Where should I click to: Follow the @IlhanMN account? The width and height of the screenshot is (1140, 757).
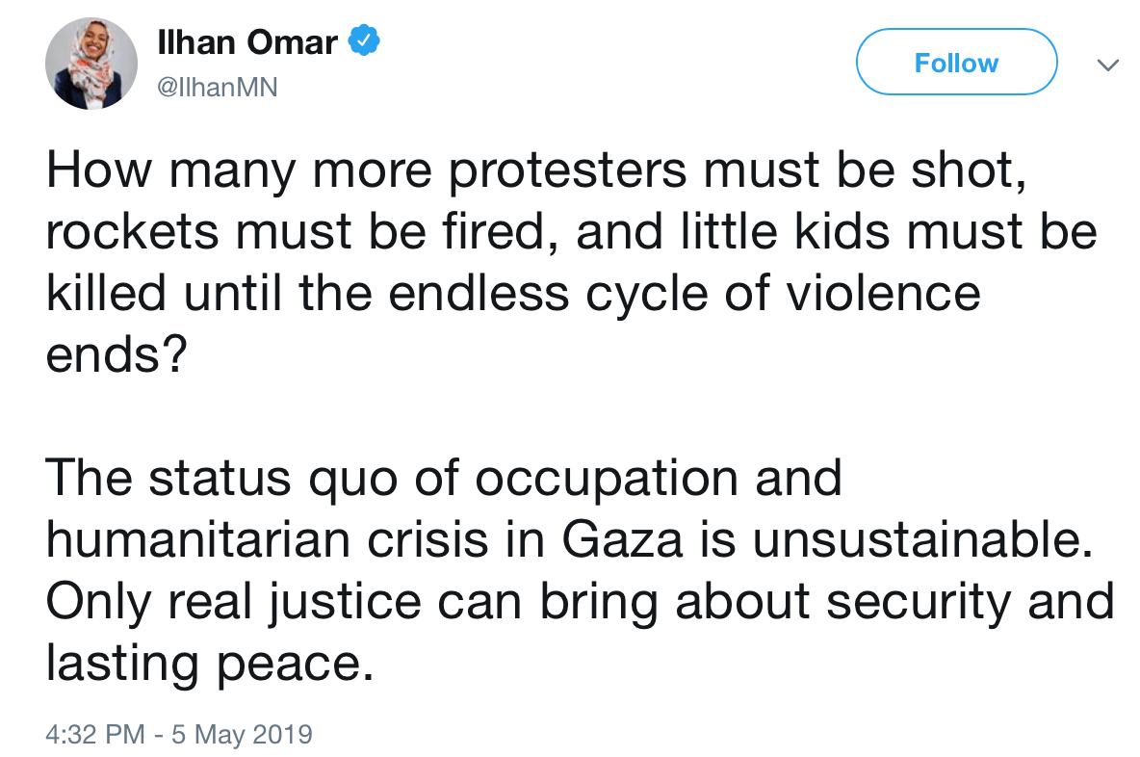pyautogui.click(x=956, y=63)
